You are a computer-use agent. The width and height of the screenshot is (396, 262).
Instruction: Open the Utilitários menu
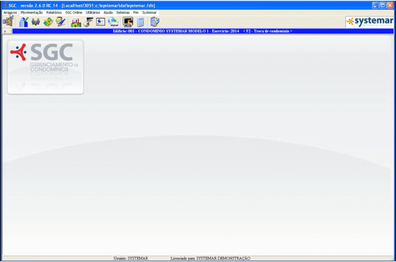pos(93,12)
